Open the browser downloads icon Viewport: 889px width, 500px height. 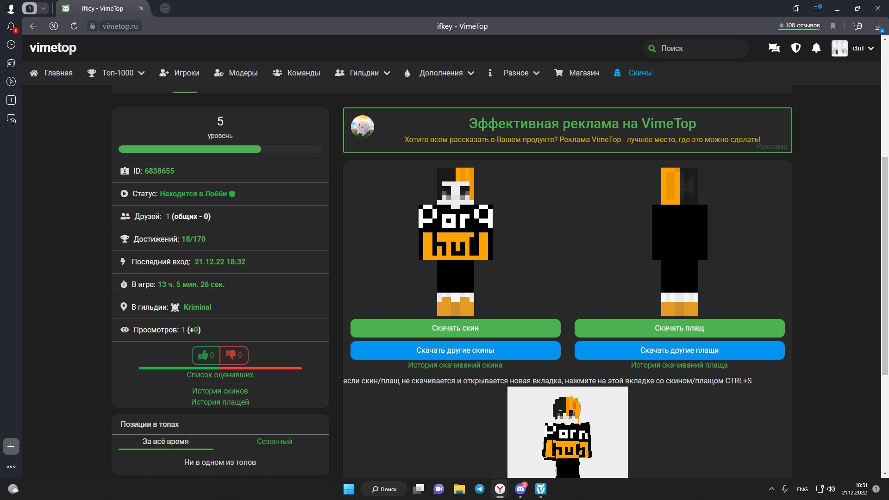[878, 26]
